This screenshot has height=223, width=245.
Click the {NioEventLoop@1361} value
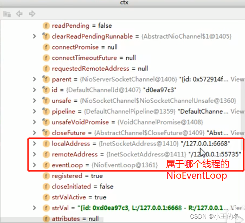[125, 165]
